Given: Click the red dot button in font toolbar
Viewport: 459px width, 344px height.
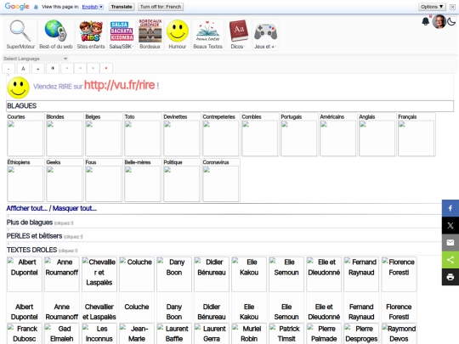Looking at the screenshot, I should pos(106,69).
